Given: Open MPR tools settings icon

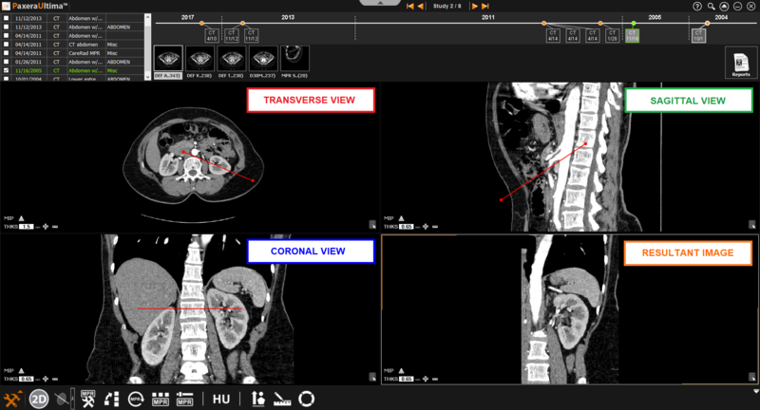Looking at the screenshot, I should point(88,400).
